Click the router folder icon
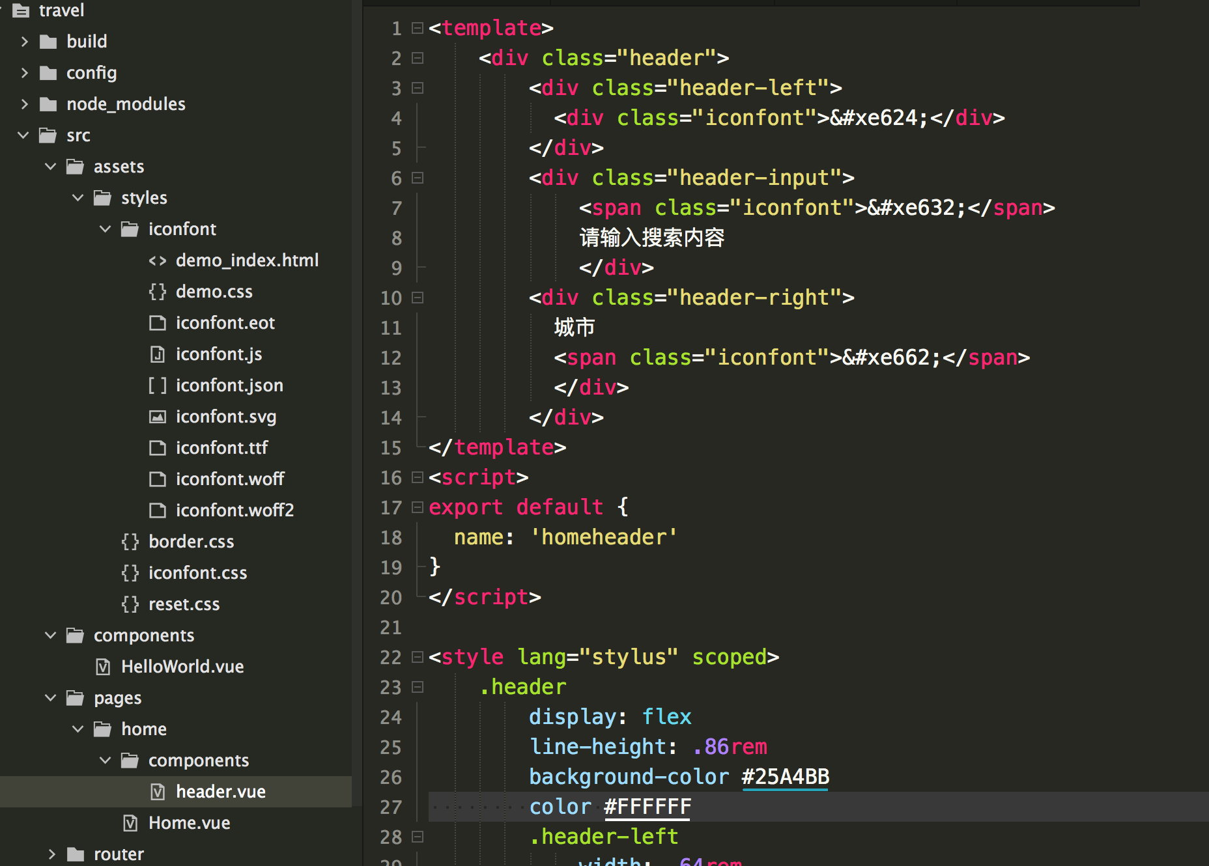 [76, 854]
